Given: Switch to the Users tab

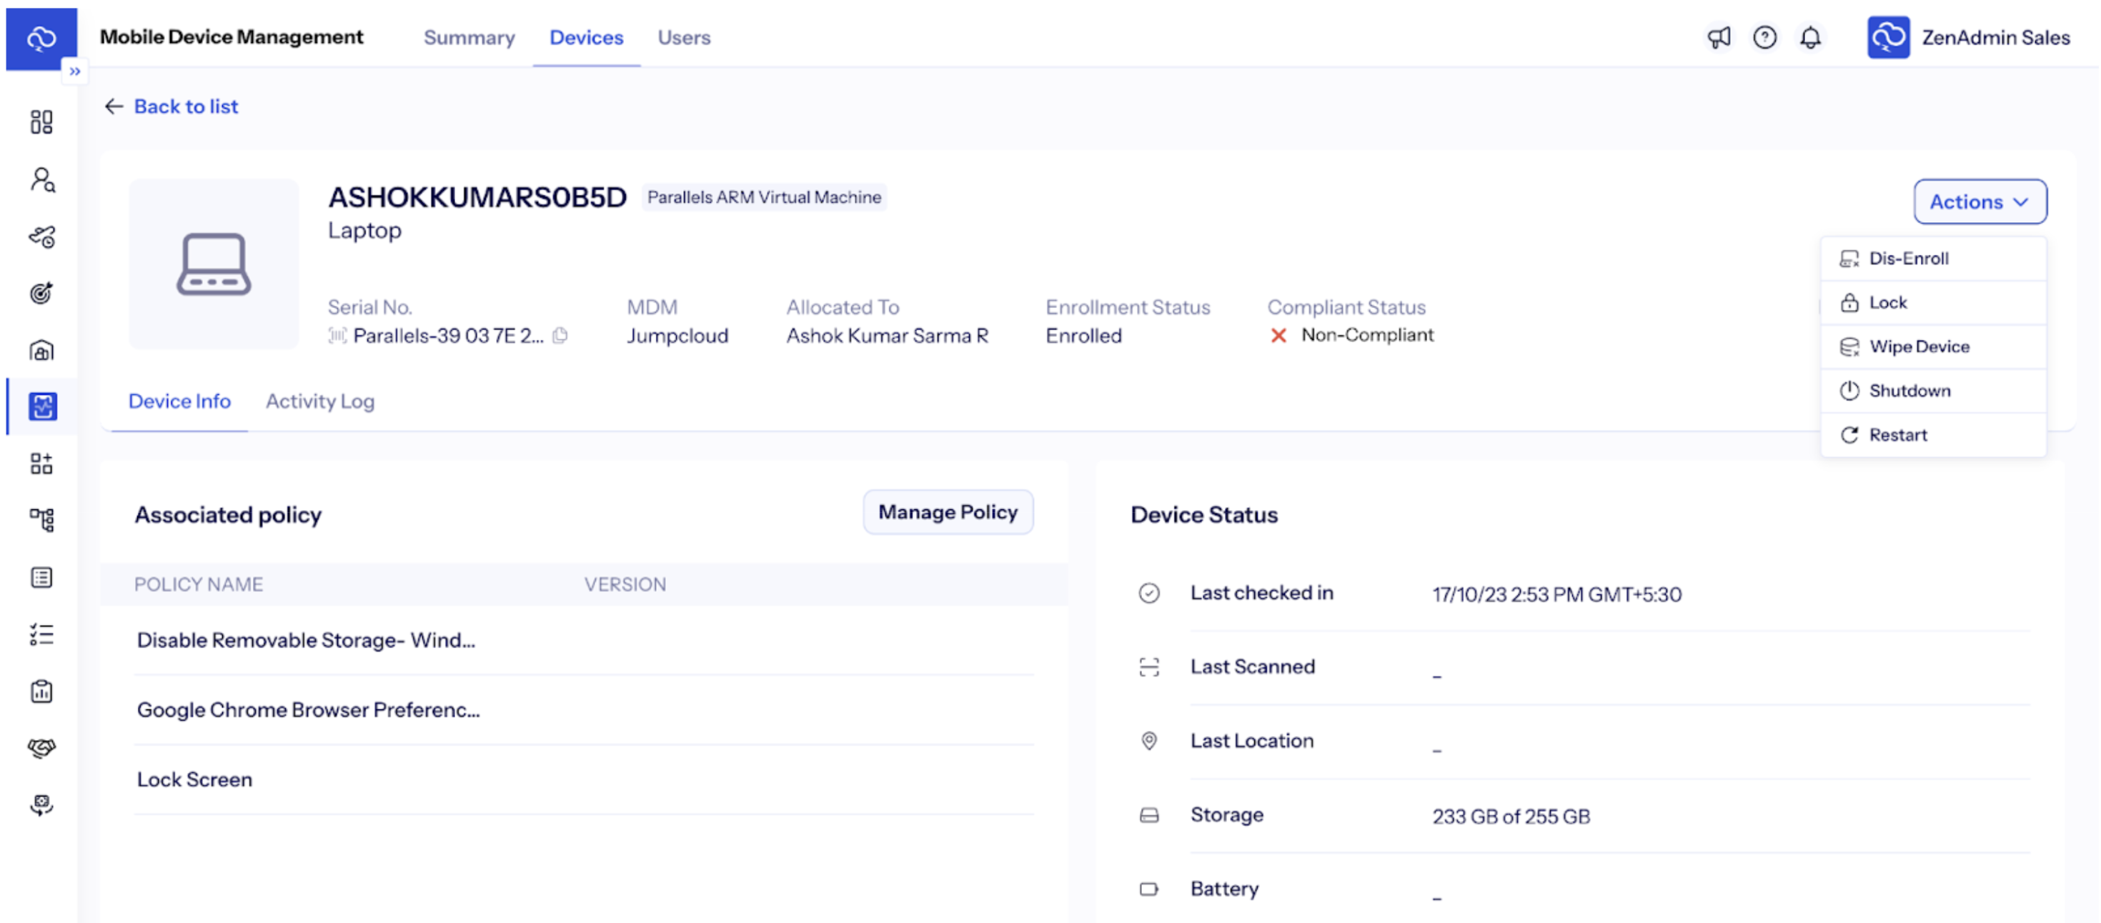Looking at the screenshot, I should click(685, 38).
